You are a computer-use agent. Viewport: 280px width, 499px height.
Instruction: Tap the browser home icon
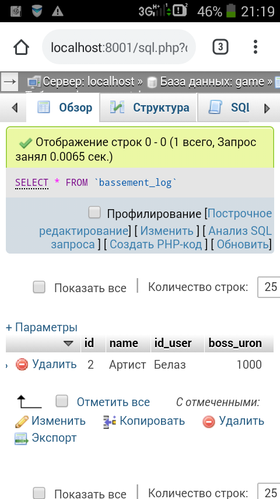22,48
